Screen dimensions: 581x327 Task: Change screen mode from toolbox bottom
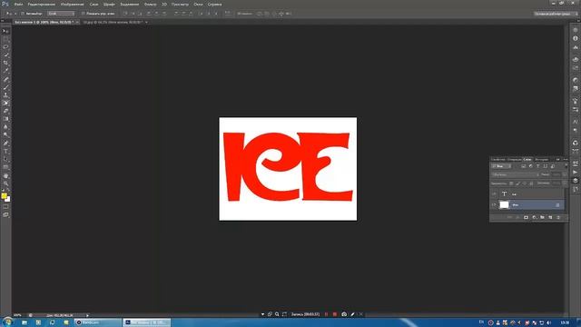(x=5, y=214)
